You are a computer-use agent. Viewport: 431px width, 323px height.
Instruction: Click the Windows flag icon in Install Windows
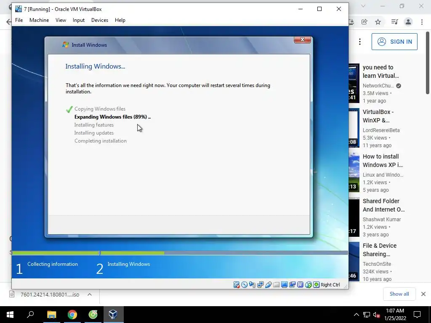point(65,45)
